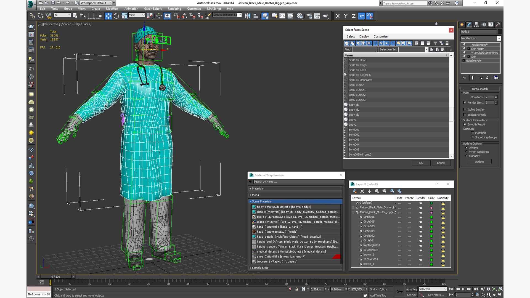Restrict transform to X axis
Viewport: 530px width, 298px height.
(338, 16)
